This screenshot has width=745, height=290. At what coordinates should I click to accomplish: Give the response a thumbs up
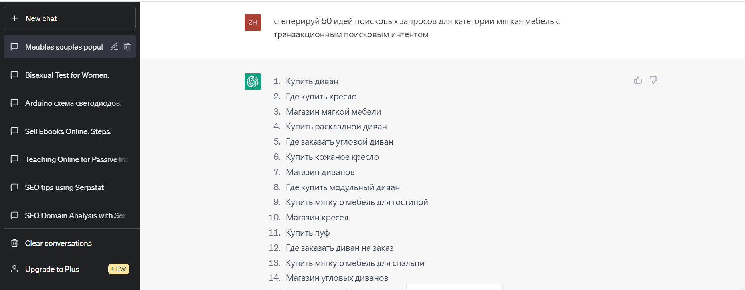point(638,80)
